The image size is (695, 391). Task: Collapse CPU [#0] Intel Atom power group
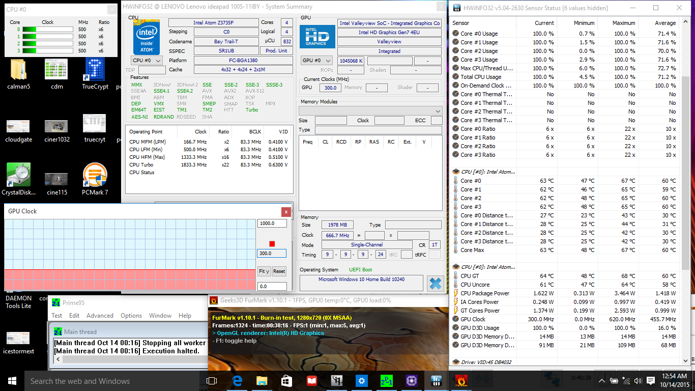(456, 267)
